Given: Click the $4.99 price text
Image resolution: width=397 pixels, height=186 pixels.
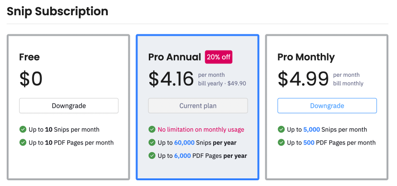Looking at the screenshot, I should [x=303, y=79].
